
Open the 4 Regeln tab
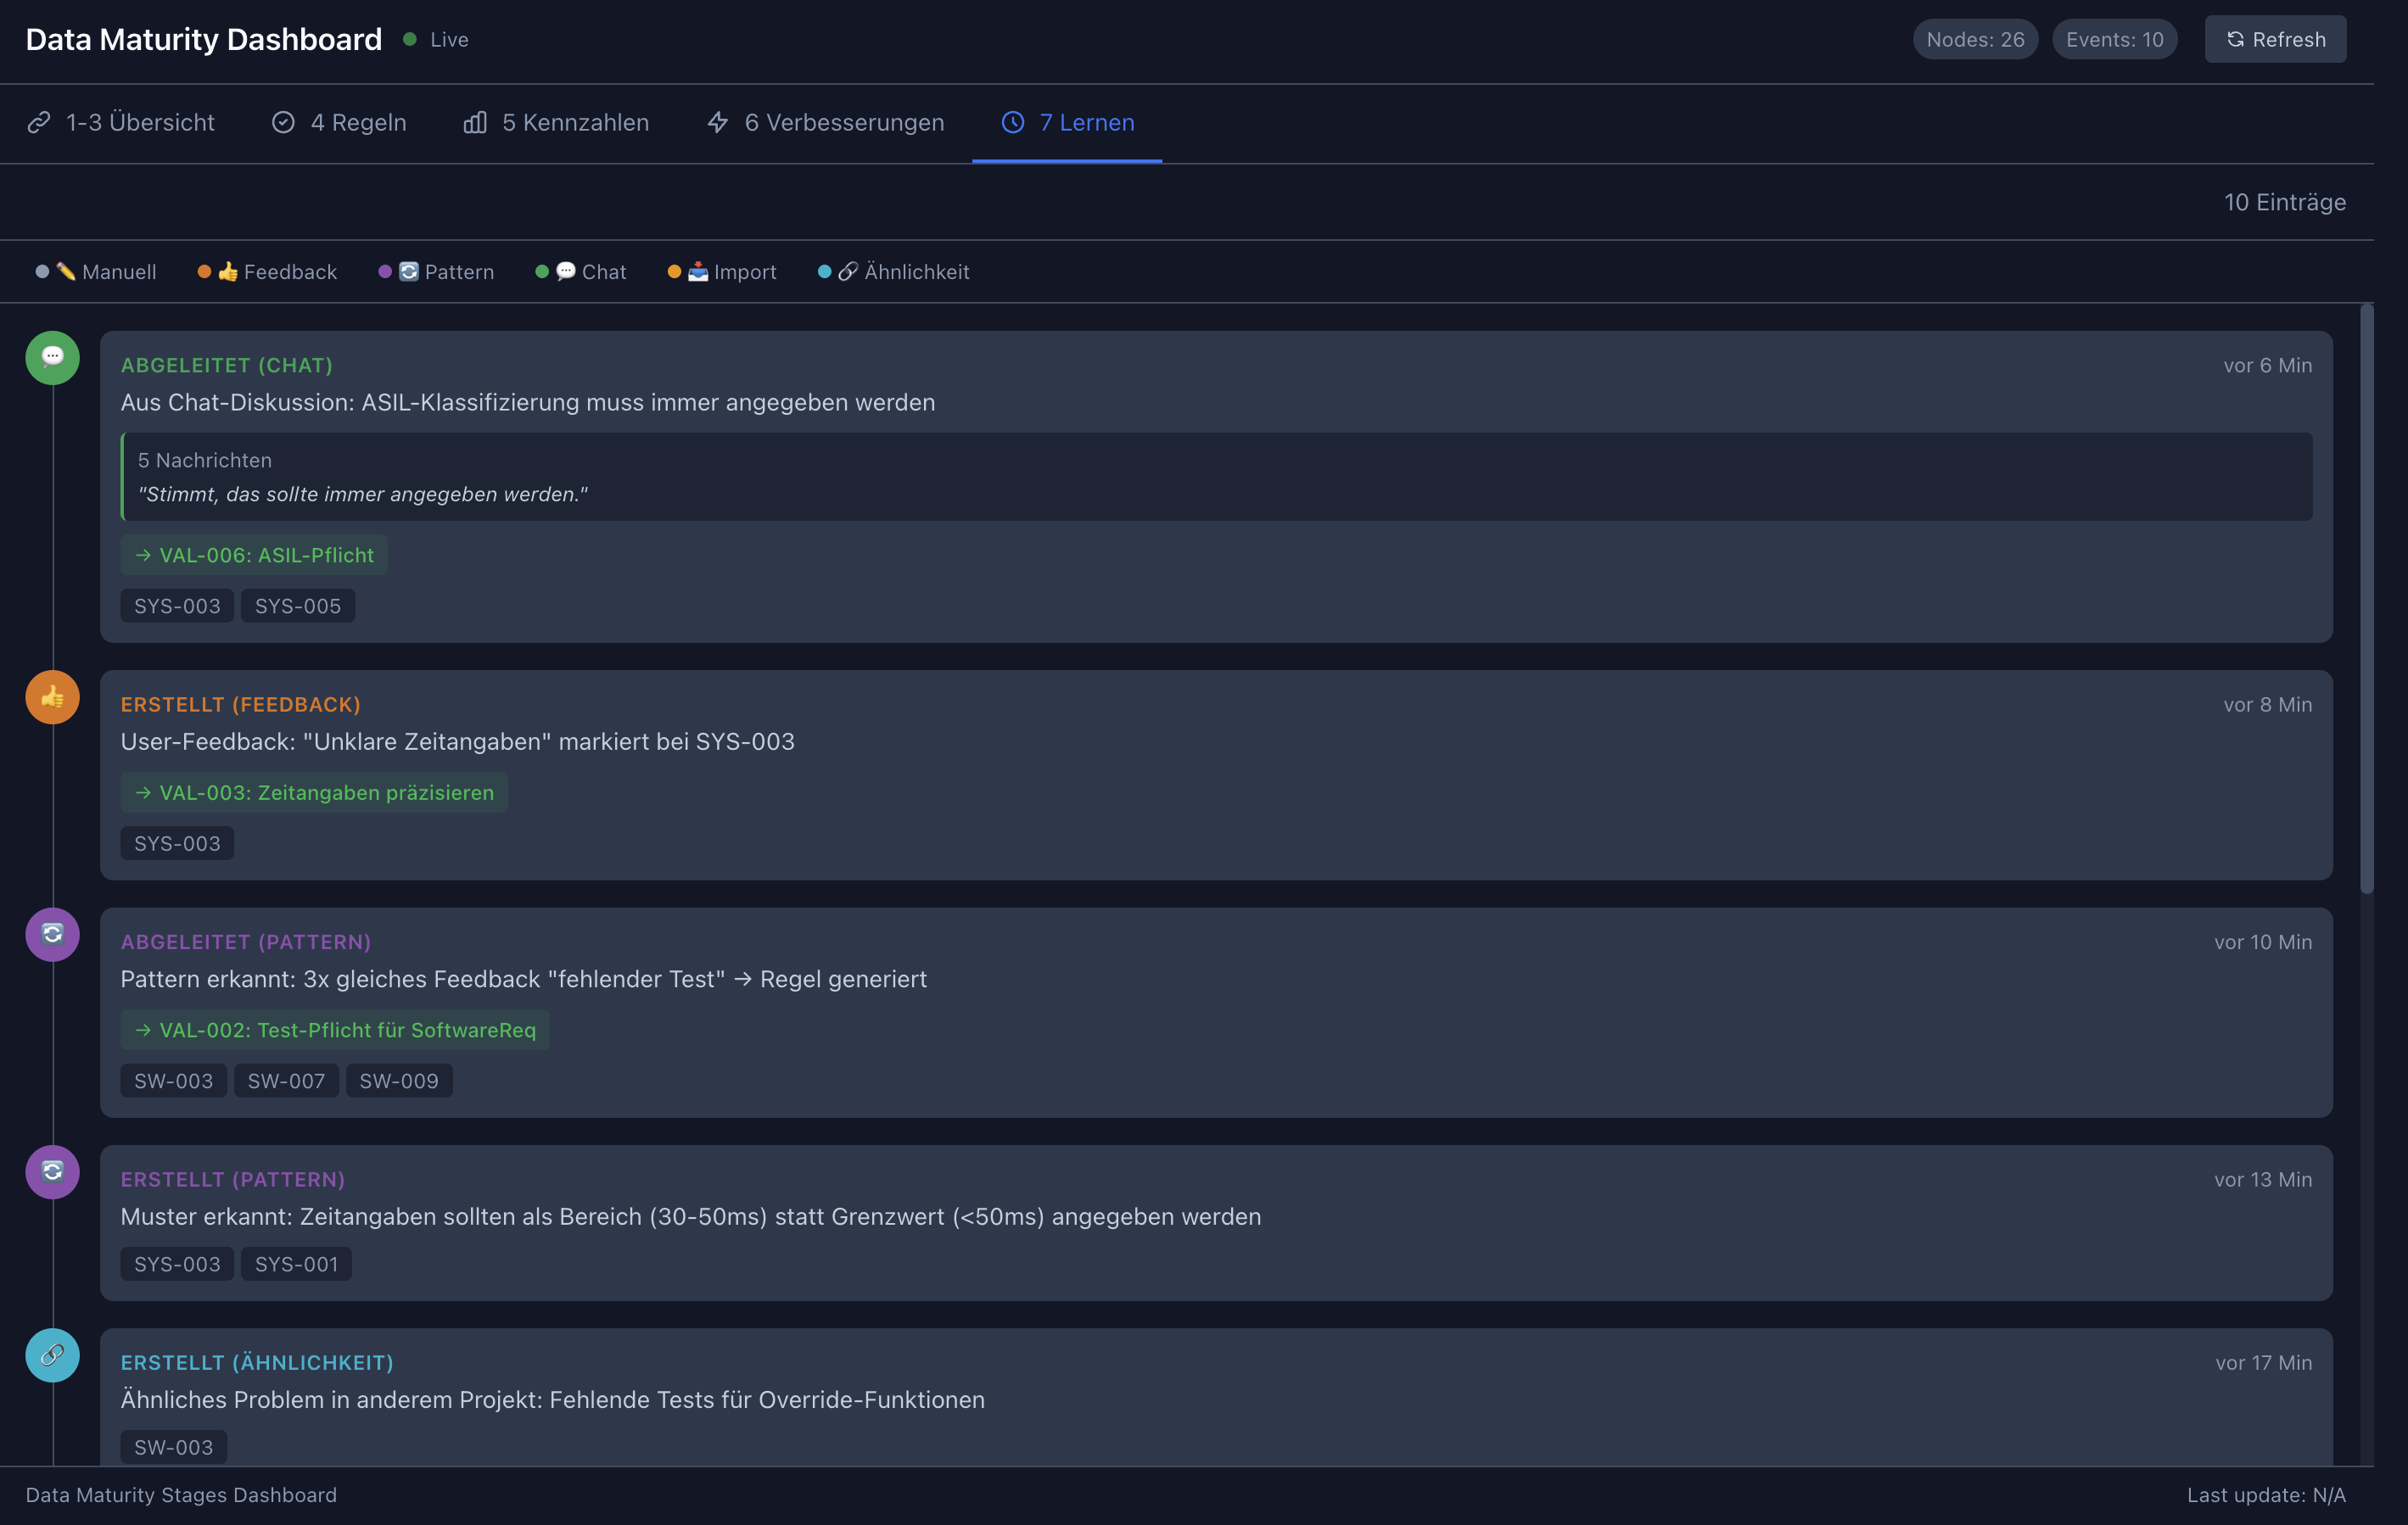click(x=339, y=122)
